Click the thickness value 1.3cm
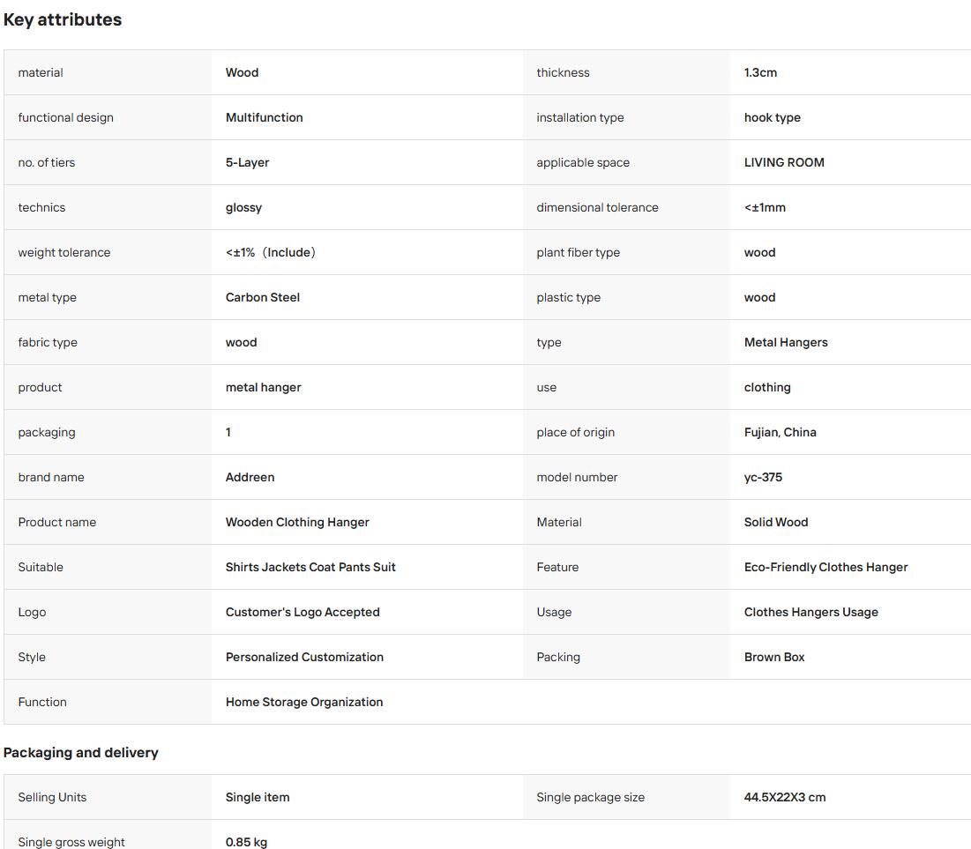Screen dimensions: 971x849 pos(760,72)
